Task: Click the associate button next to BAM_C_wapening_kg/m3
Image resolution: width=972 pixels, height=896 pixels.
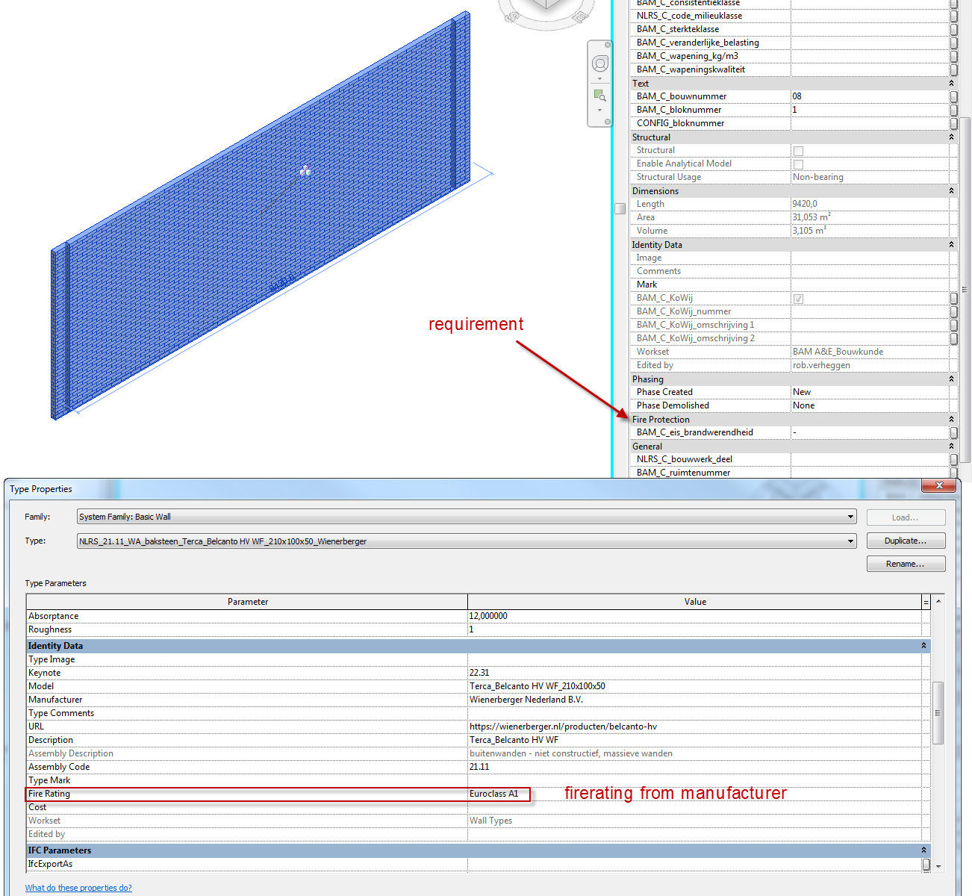Action: tap(953, 56)
